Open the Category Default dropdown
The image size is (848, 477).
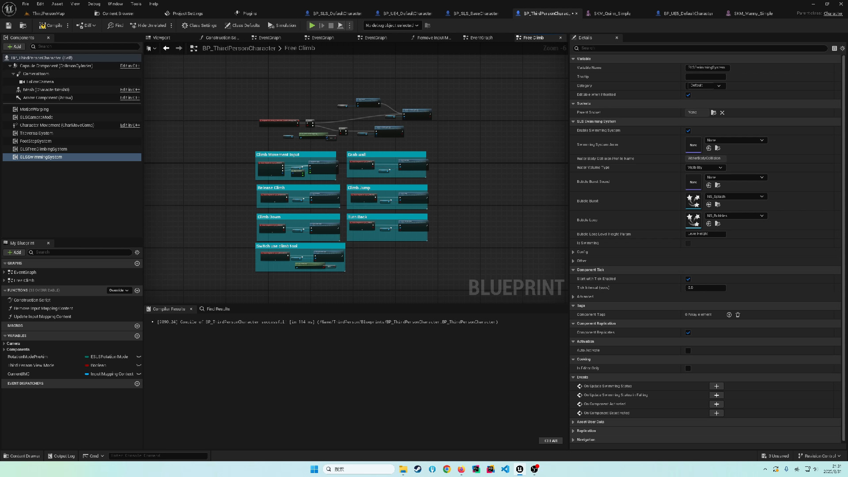pos(706,86)
